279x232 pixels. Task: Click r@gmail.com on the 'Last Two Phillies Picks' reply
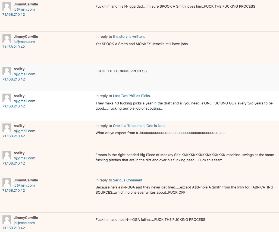tap(24, 101)
